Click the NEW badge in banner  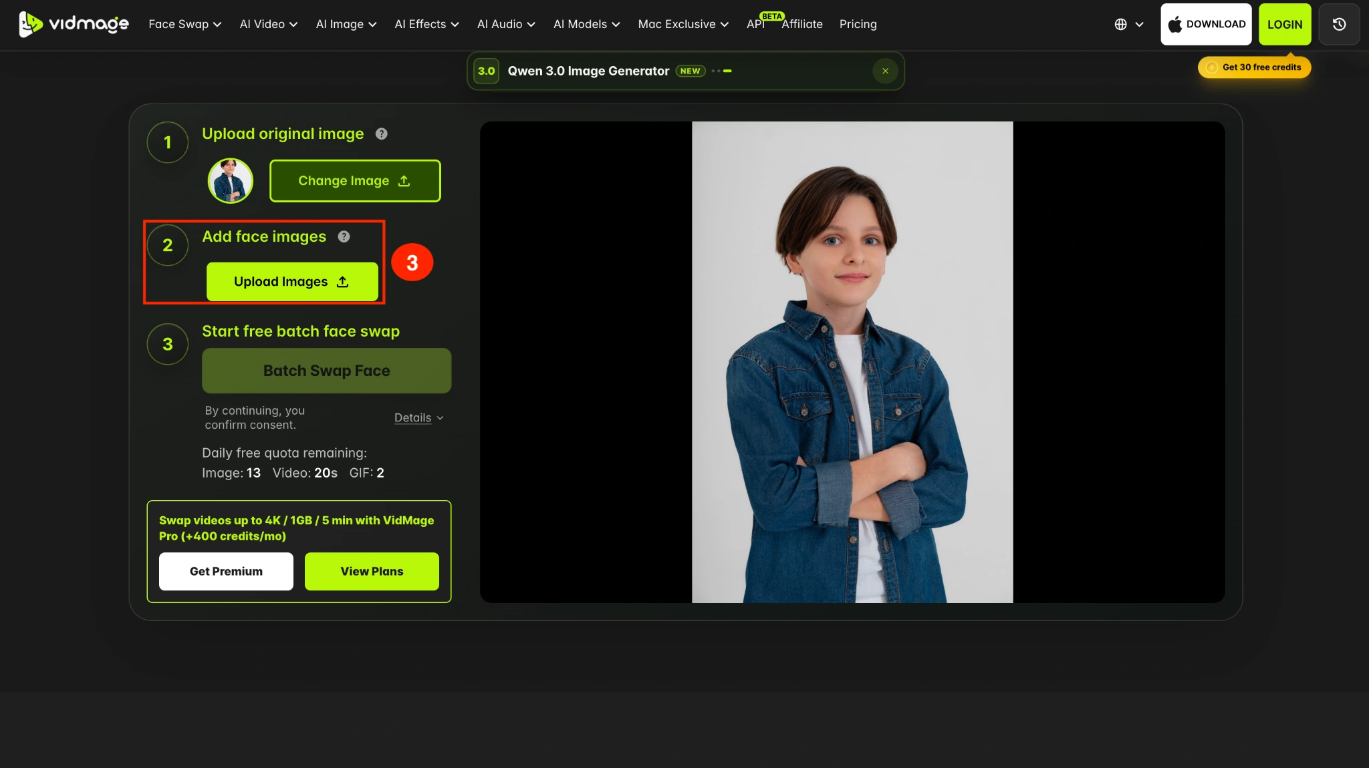tap(690, 71)
